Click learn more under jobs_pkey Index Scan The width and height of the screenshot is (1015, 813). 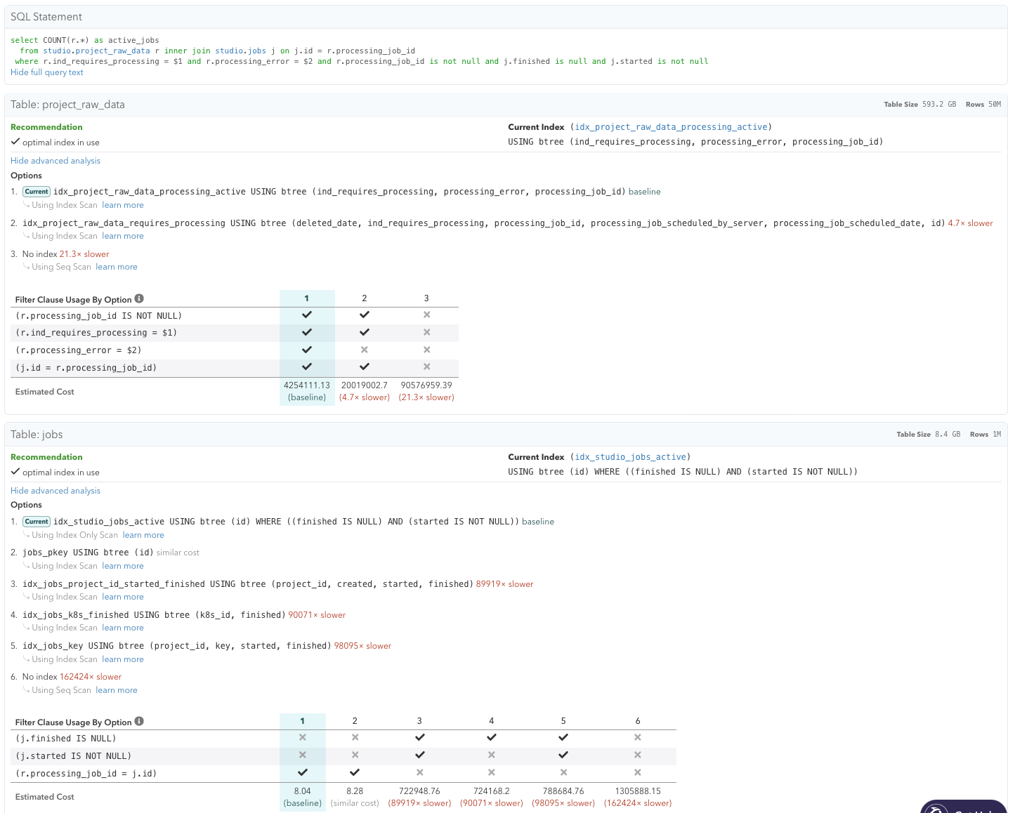click(123, 566)
